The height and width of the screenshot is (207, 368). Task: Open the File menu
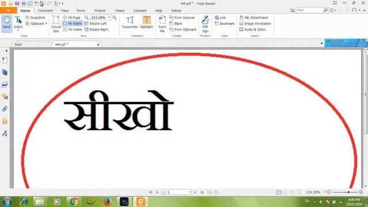8,10
